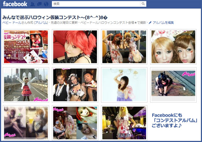Open the messages icon
Screen dimensions: 202x142
(x=39, y=4)
